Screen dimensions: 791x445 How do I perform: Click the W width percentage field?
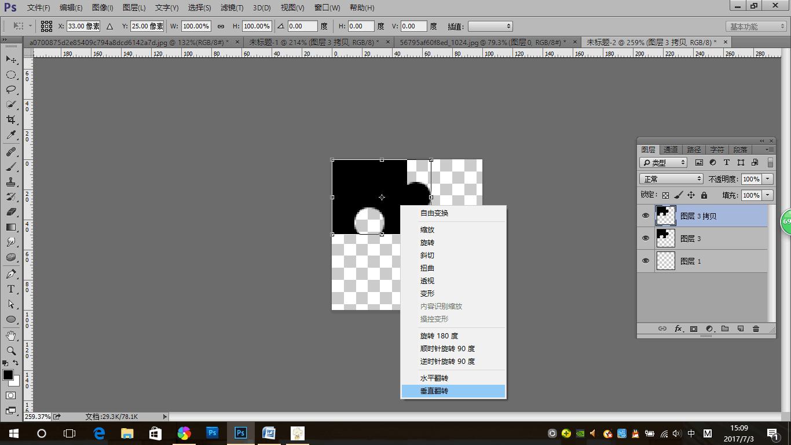196,26
